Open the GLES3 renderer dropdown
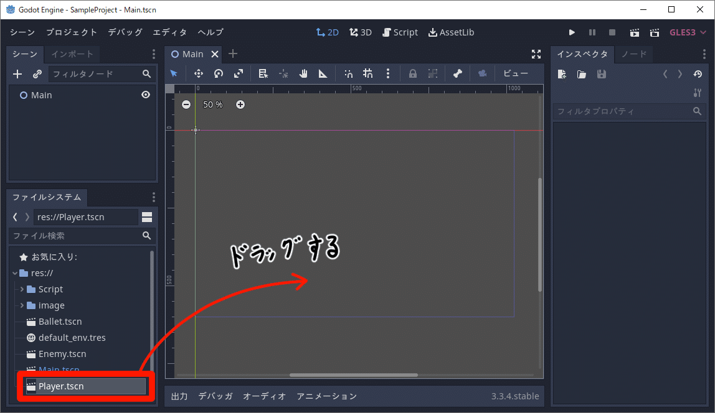The height and width of the screenshot is (413, 715). click(x=688, y=32)
